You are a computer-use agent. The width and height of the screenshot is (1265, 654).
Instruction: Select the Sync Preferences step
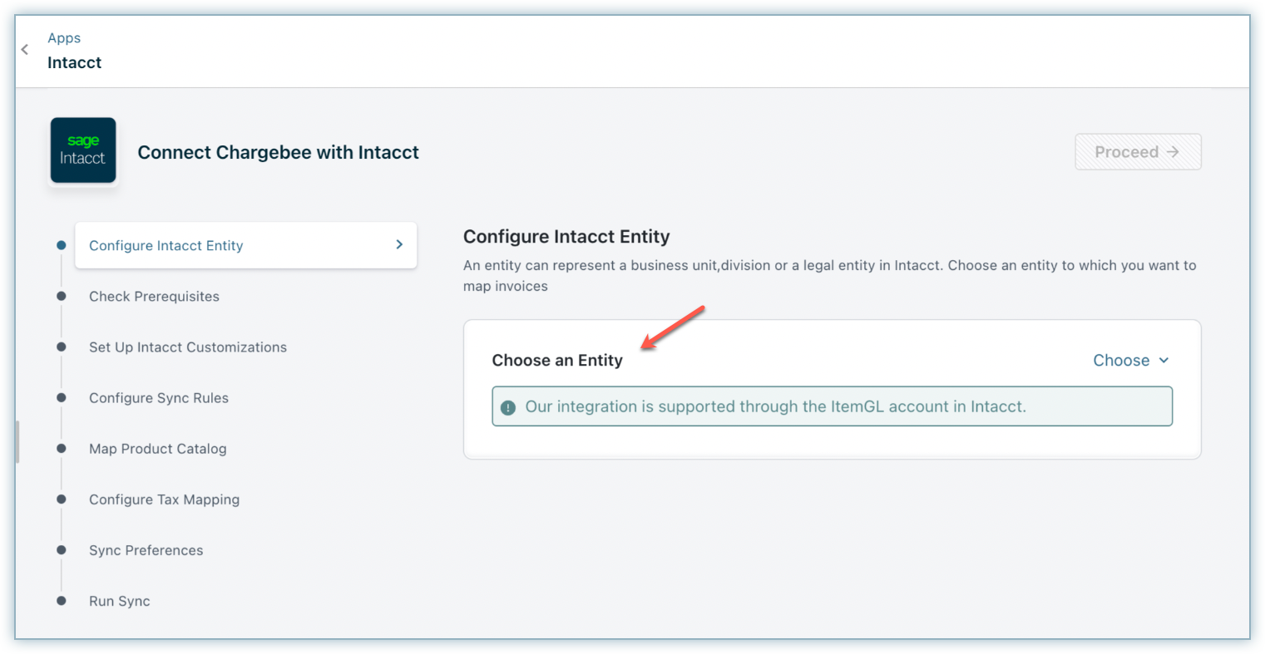pyautogui.click(x=146, y=550)
